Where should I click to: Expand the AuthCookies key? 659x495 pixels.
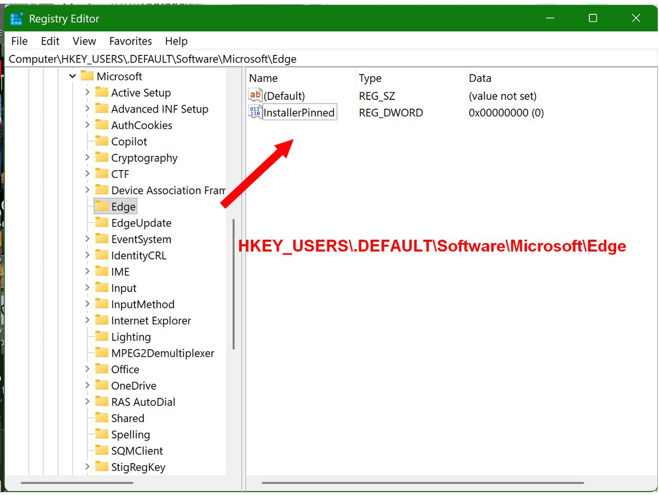click(x=87, y=125)
